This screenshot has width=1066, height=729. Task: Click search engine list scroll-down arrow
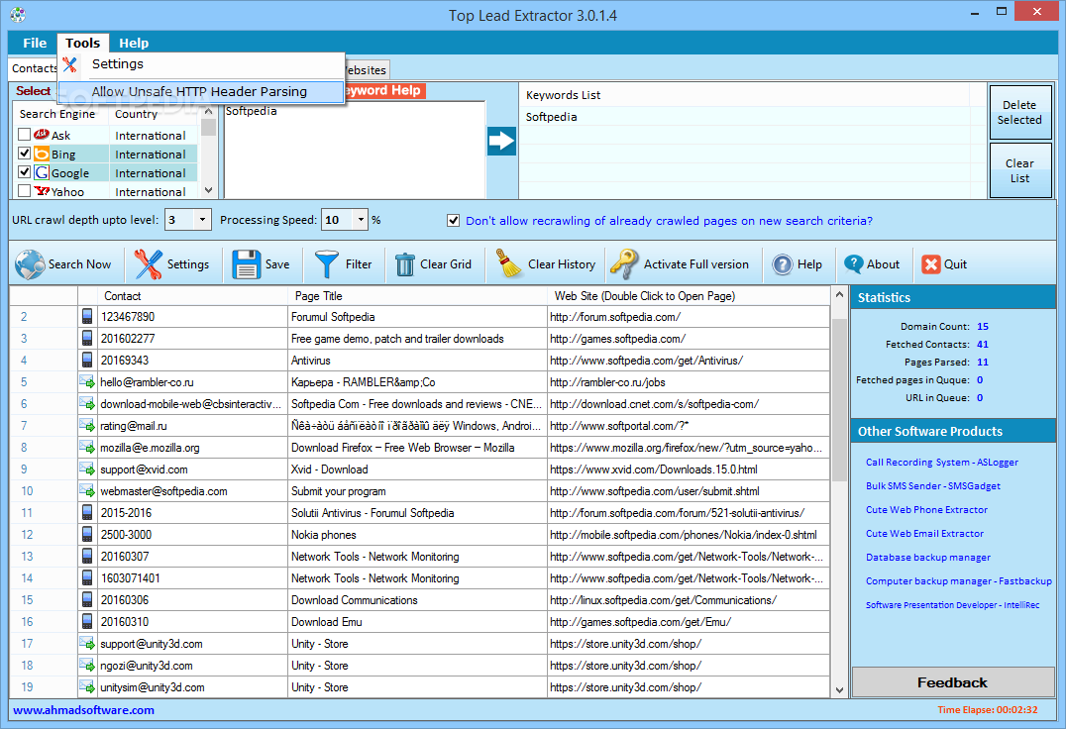click(x=209, y=191)
